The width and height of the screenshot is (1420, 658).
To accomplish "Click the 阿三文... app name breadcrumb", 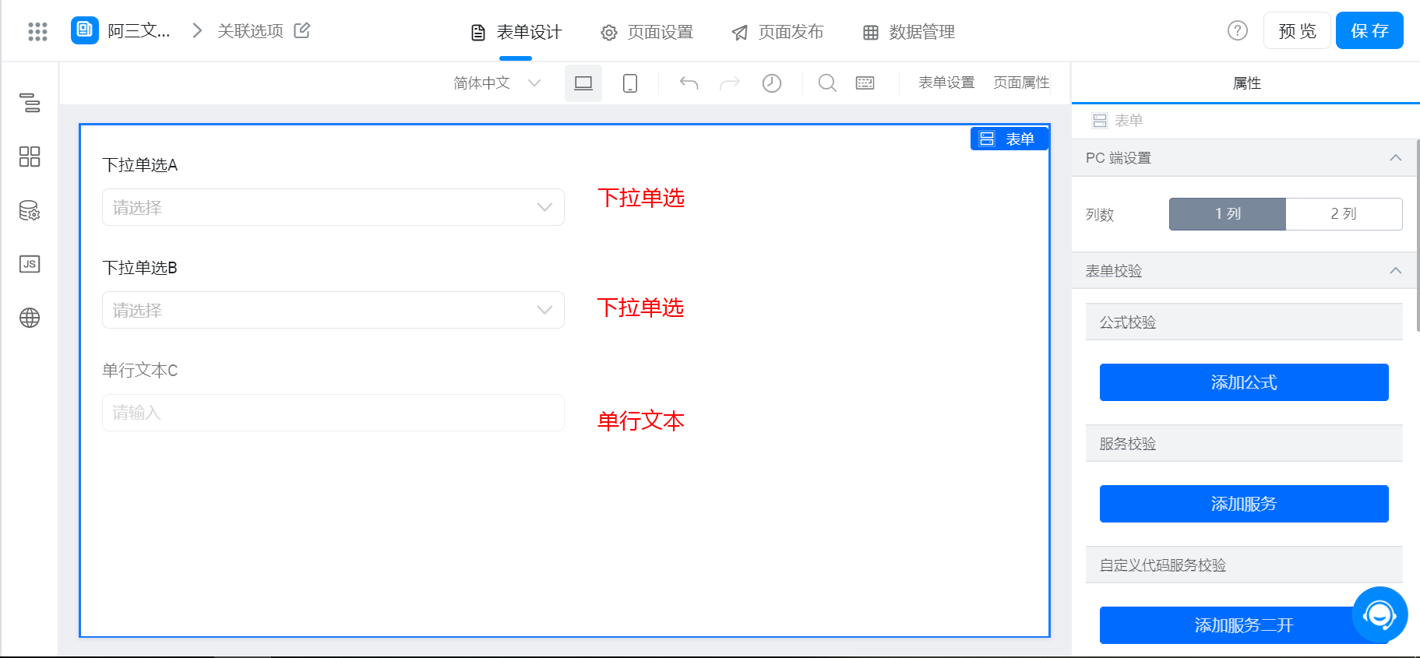I will (139, 31).
